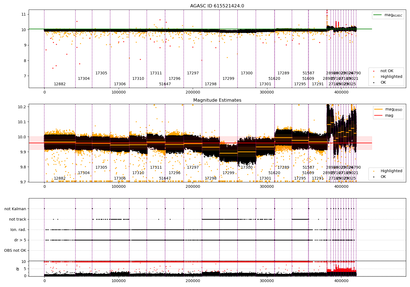Click obsid label 51620 in Magnitude Estimates plot
The image size is (410, 287).
point(274,173)
